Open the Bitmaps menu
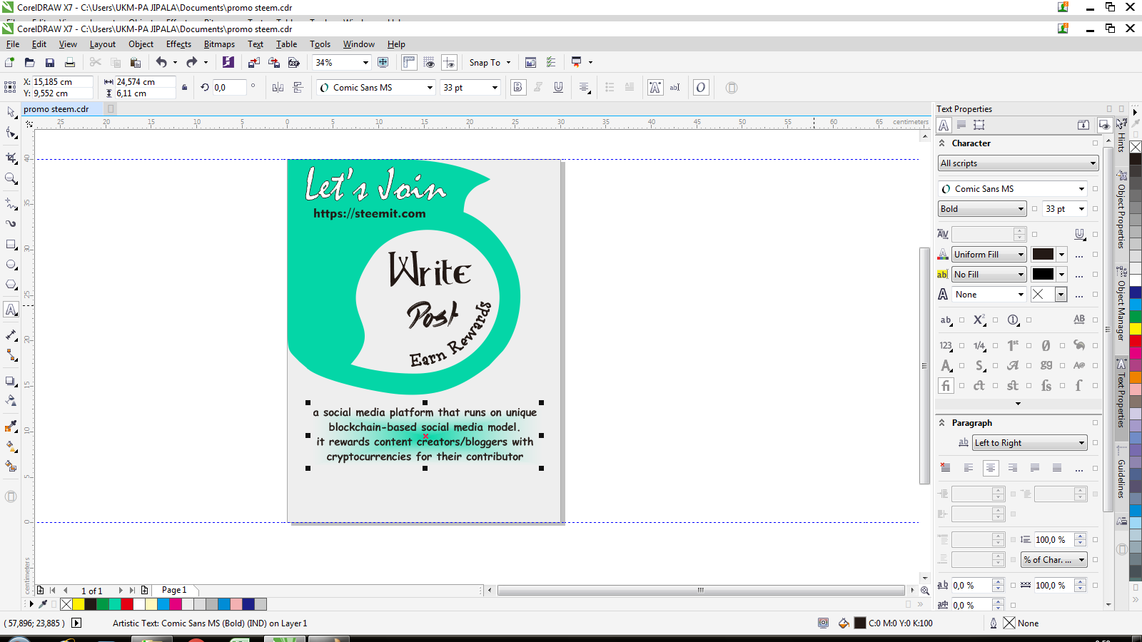 click(x=219, y=44)
